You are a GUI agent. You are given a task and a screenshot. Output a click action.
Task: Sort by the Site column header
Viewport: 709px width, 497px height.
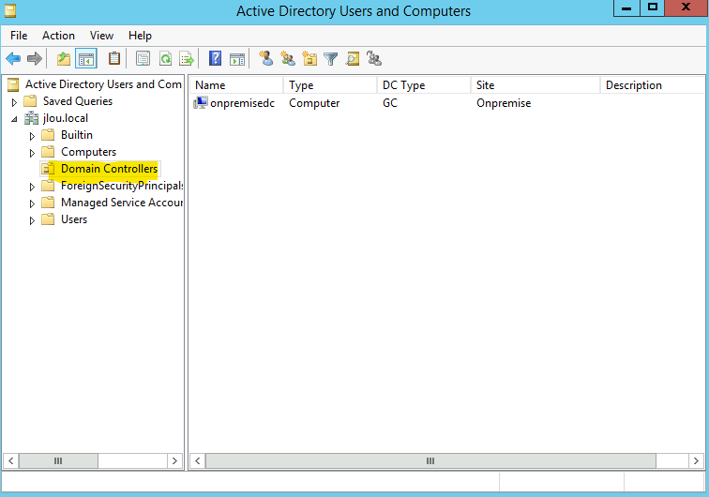(x=536, y=85)
